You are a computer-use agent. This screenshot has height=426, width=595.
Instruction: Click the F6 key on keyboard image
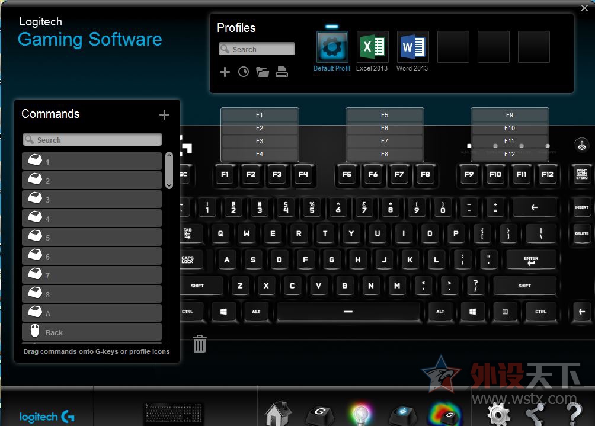pos(373,175)
